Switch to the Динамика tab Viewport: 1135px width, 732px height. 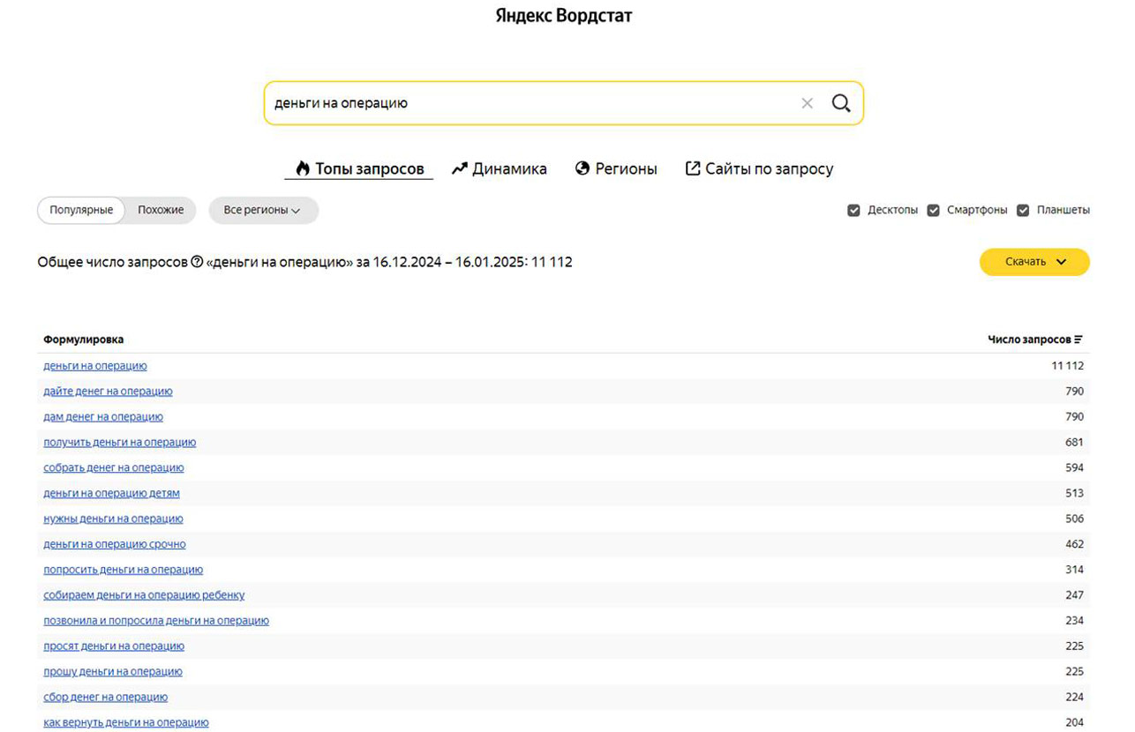point(500,168)
